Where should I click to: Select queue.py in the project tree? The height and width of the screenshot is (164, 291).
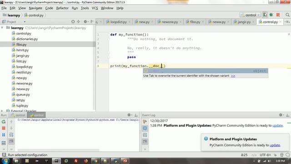coord(23,94)
